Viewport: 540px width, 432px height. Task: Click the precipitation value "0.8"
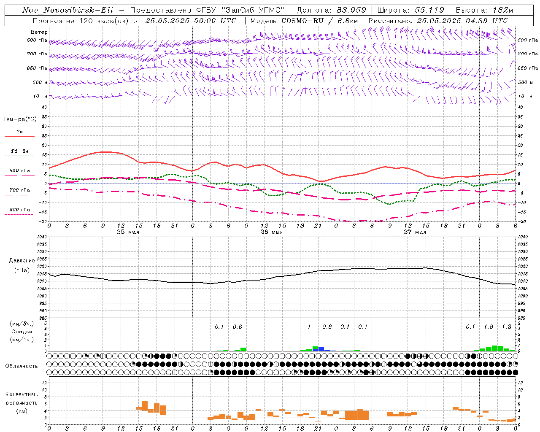pos(327,327)
